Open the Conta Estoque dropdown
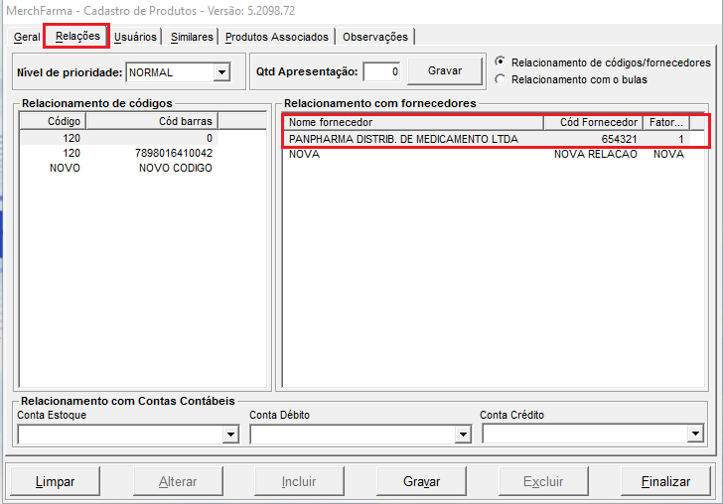Screen dimensions: 723x504 pyautogui.click(x=230, y=435)
